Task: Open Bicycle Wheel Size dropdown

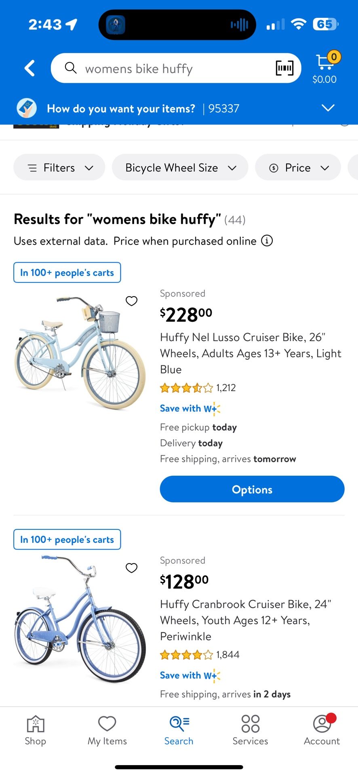Action: click(x=180, y=168)
